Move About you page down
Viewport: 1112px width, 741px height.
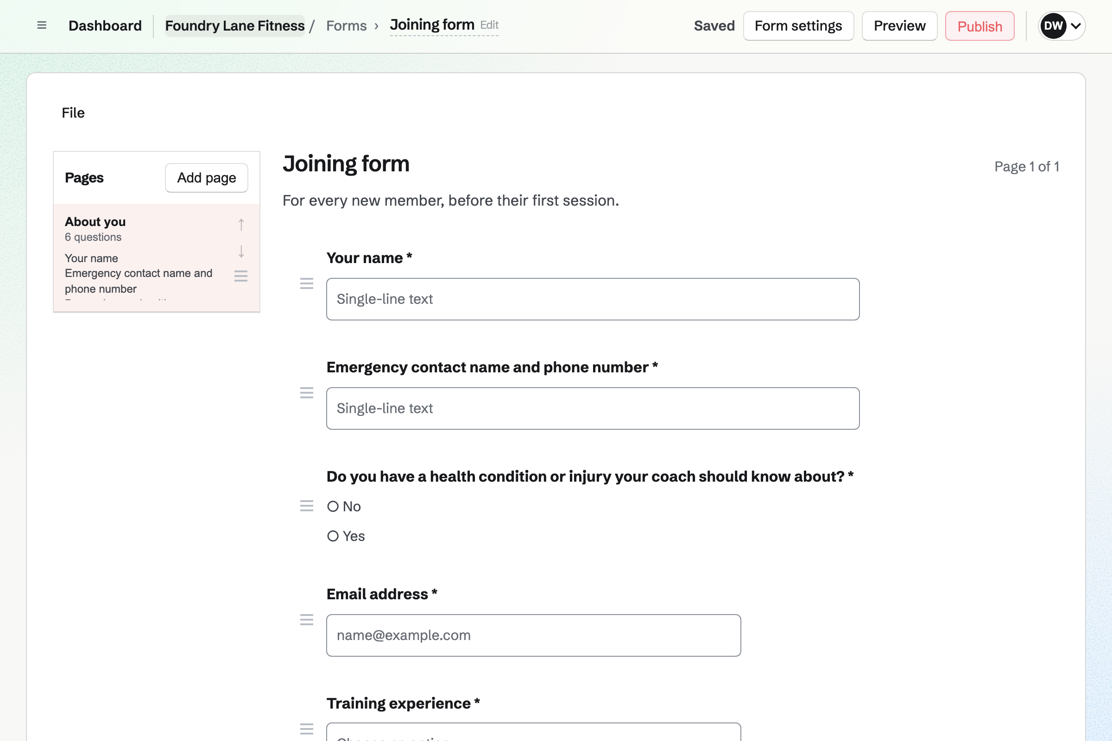pyautogui.click(x=241, y=251)
